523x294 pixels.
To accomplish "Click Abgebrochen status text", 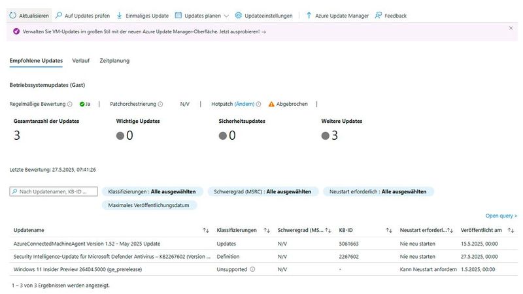I will (292, 104).
